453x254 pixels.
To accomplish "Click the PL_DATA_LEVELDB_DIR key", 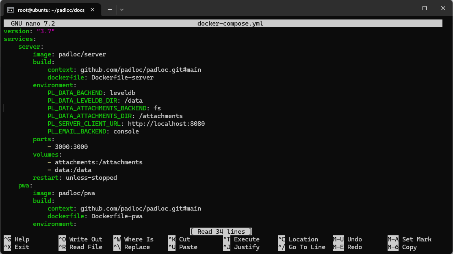I will 82,101.
